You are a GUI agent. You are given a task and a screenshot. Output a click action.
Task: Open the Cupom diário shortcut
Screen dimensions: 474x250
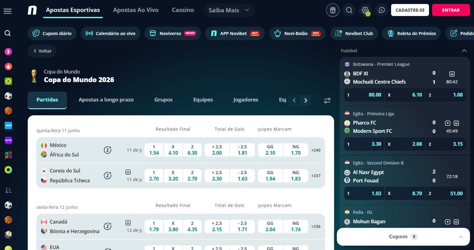pyautogui.click(x=52, y=33)
